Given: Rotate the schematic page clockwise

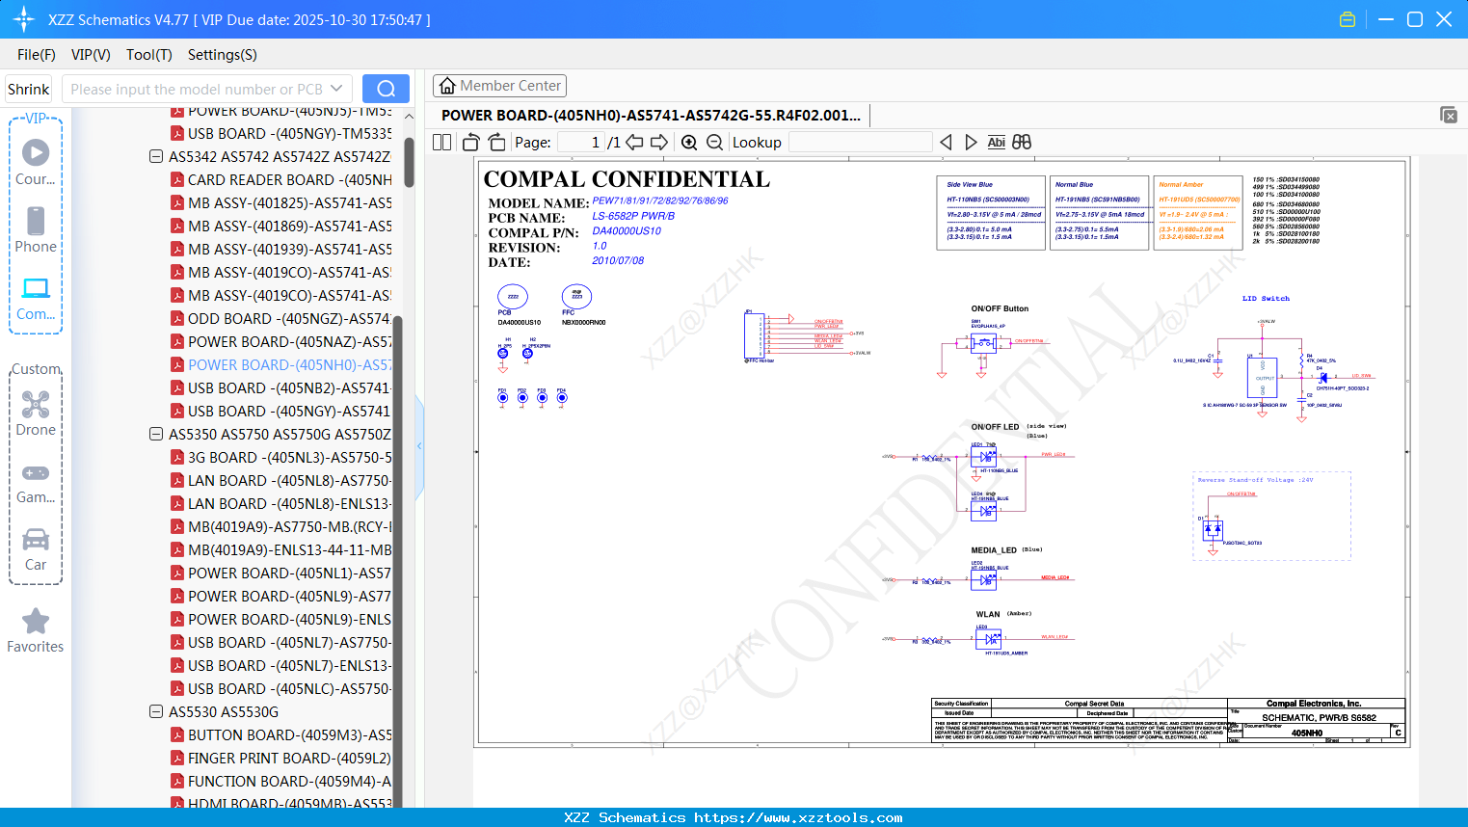Looking at the screenshot, I should [x=496, y=142].
